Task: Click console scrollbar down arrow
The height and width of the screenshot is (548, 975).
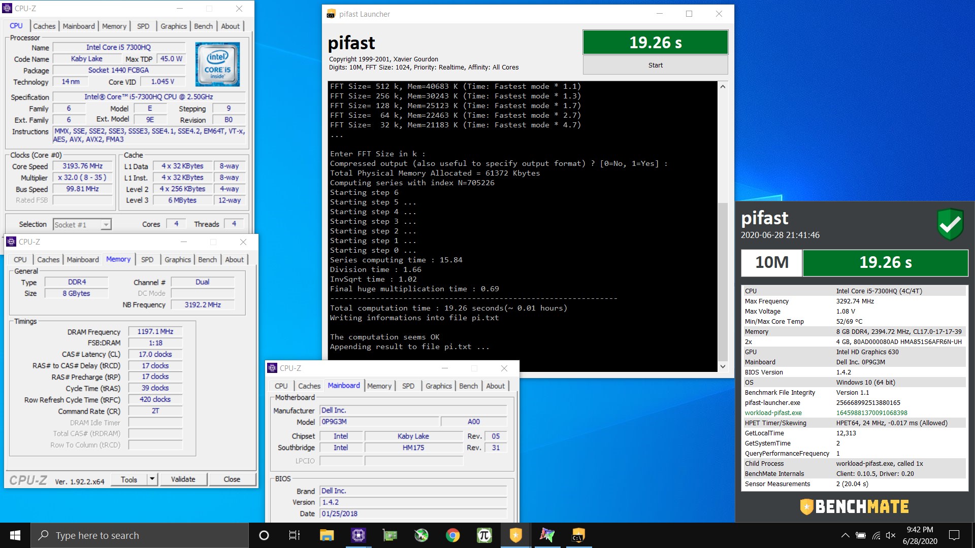Action: point(723,366)
